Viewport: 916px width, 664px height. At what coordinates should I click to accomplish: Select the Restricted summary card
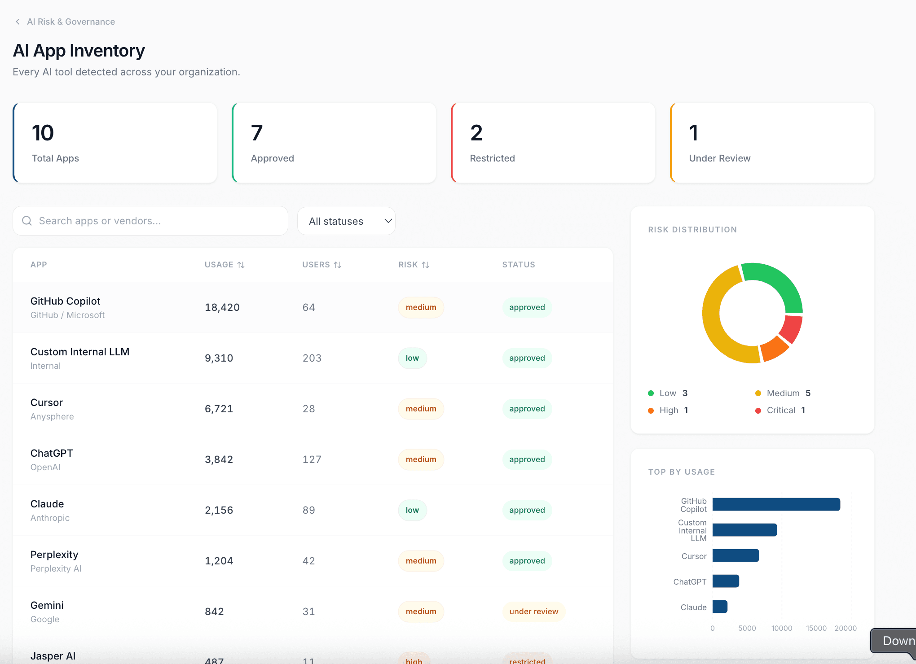[553, 143]
